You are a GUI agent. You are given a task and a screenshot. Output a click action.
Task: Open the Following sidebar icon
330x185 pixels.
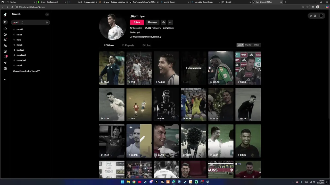click(5, 40)
